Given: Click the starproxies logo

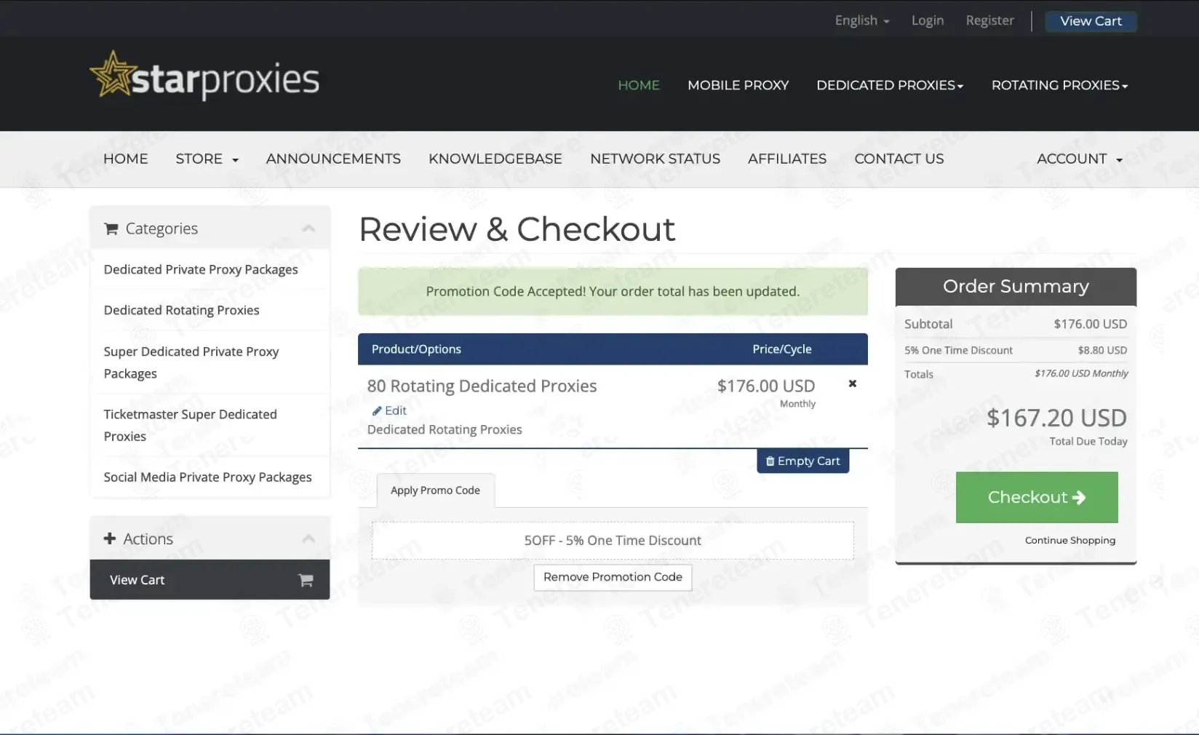Looking at the screenshot, I should pos(204,76).
